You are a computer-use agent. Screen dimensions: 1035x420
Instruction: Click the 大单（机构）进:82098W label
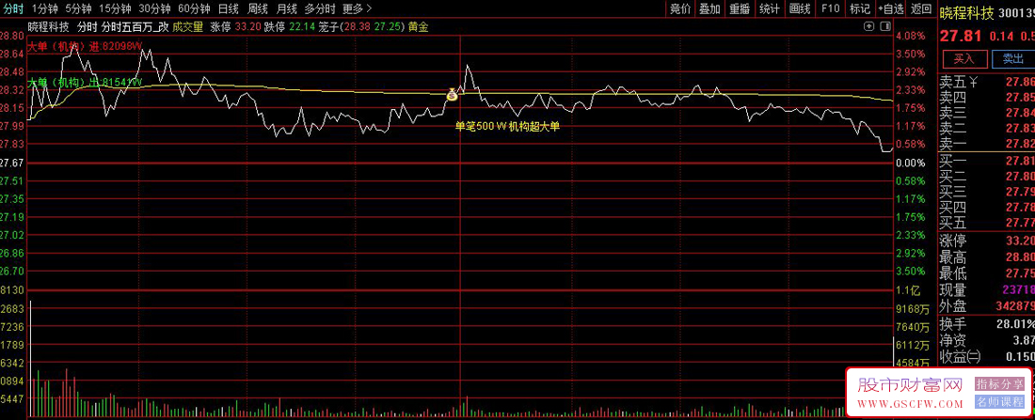[85, 46]
